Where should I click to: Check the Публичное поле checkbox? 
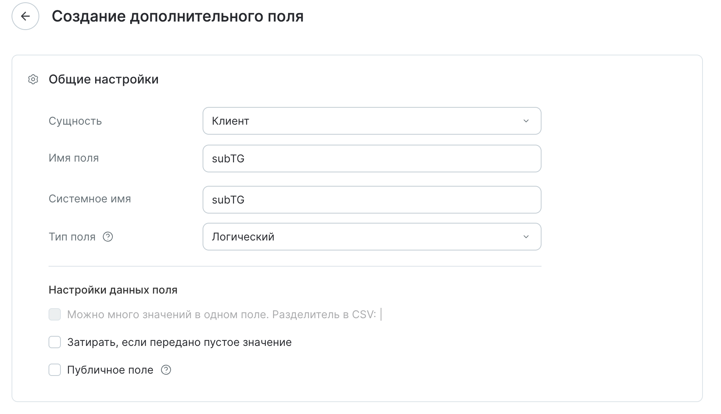[x=55, y=370]
